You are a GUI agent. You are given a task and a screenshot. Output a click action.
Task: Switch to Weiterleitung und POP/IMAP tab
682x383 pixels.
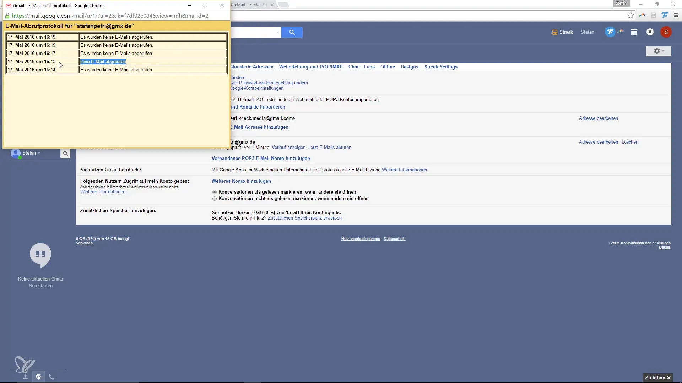311,67
